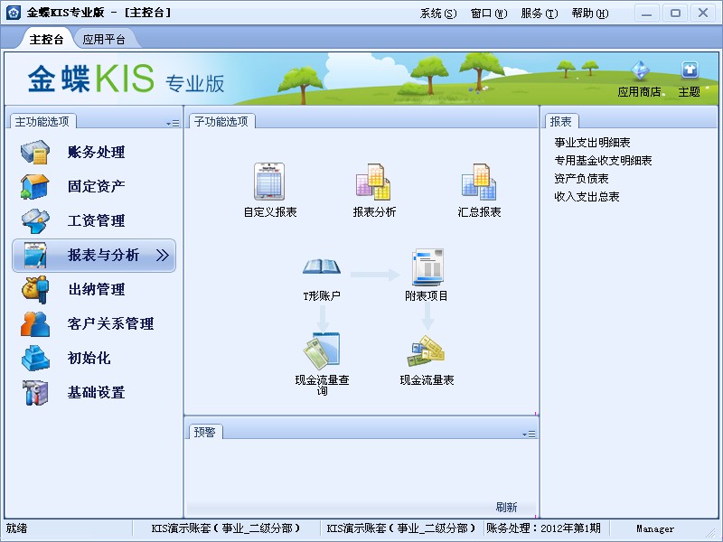This screenshot has width=723, height=542.
Task: Launch the 报表分析 icon
Action: pyautogui.click(x=373, y=182)
